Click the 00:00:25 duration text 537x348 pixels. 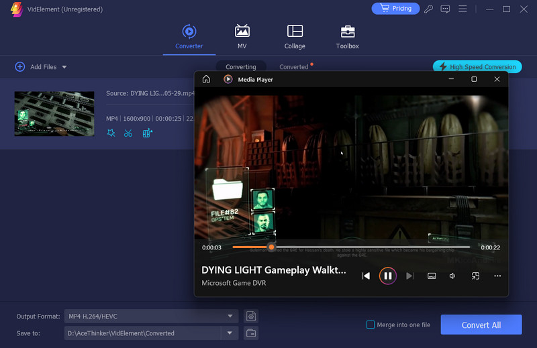point(168,119)
